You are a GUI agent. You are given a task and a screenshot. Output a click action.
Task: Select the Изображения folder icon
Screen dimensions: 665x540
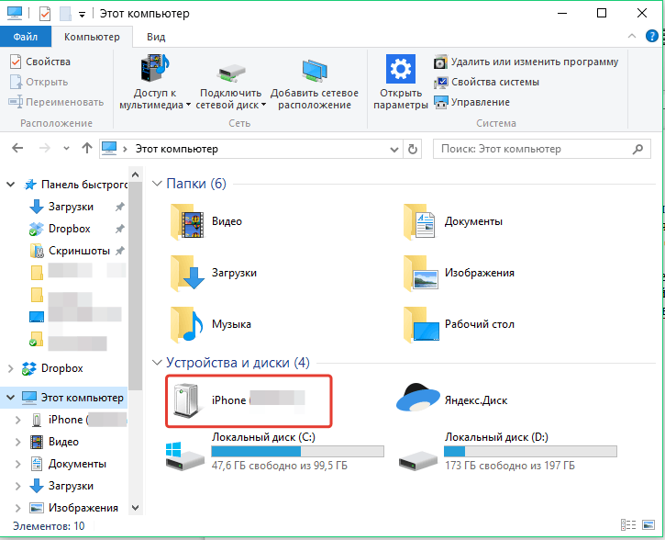click(x=421, y=273)
